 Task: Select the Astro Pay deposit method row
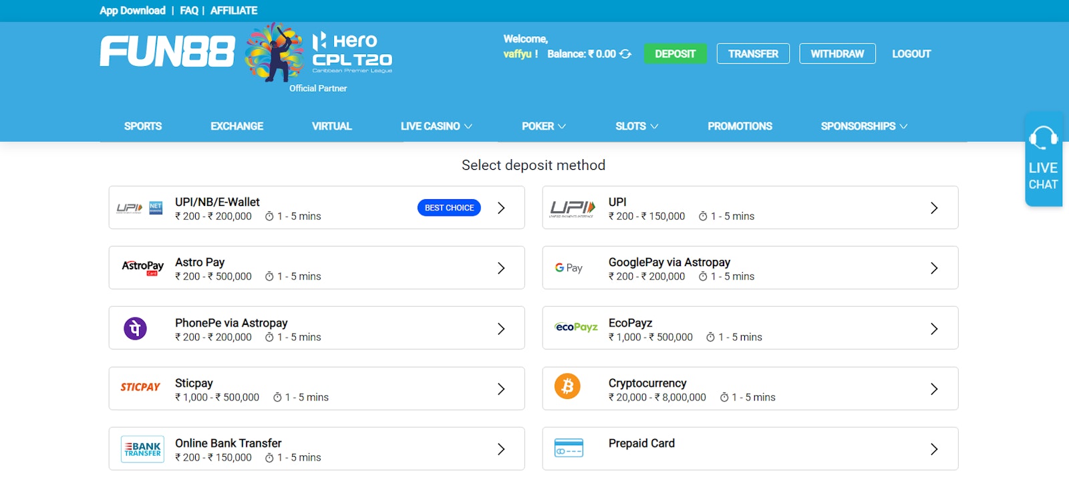pos(317,268)
